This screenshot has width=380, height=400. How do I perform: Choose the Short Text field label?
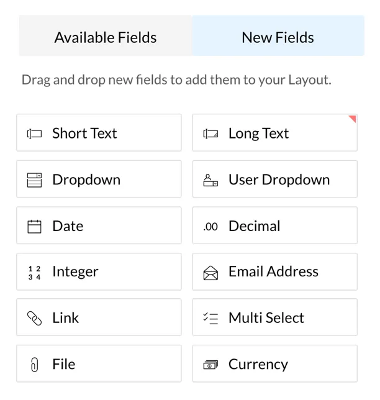[x=84, y=133]
